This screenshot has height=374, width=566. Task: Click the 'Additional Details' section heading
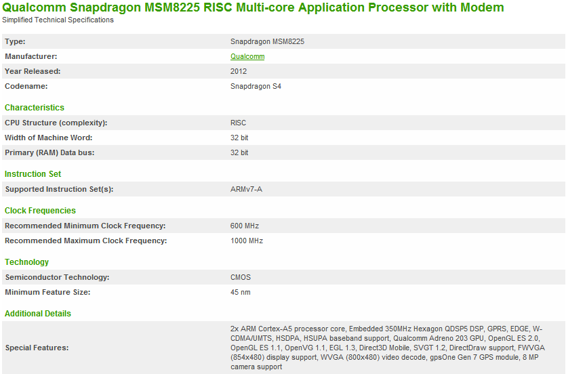(37, 314)
